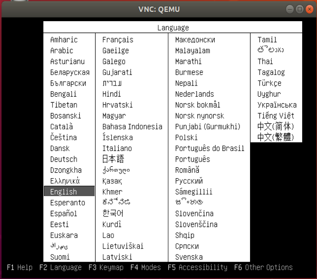This screenshot has width=317, height=279.
Task: Choose Română language
Action: pos(187,170)
